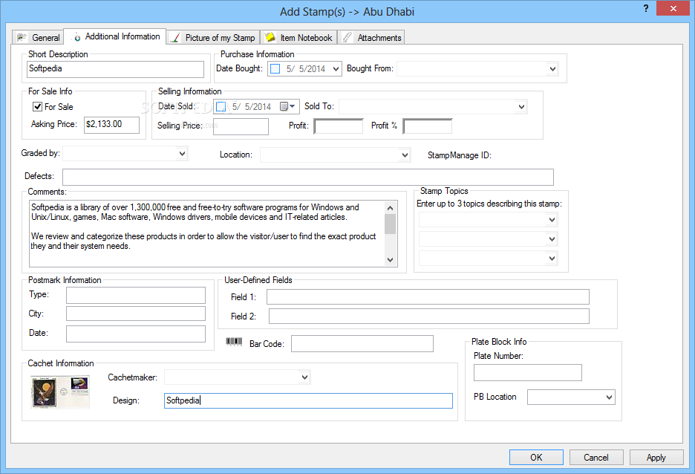Click the barcode icon beside Bar Code
This screenshot has width=695, height=474.
point(234,342)
